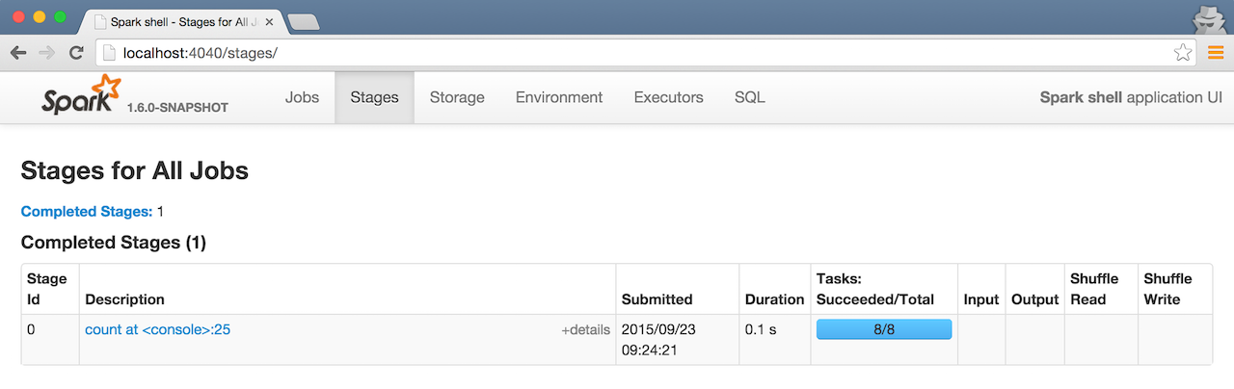Select the SQL tab

pos(749,97)
